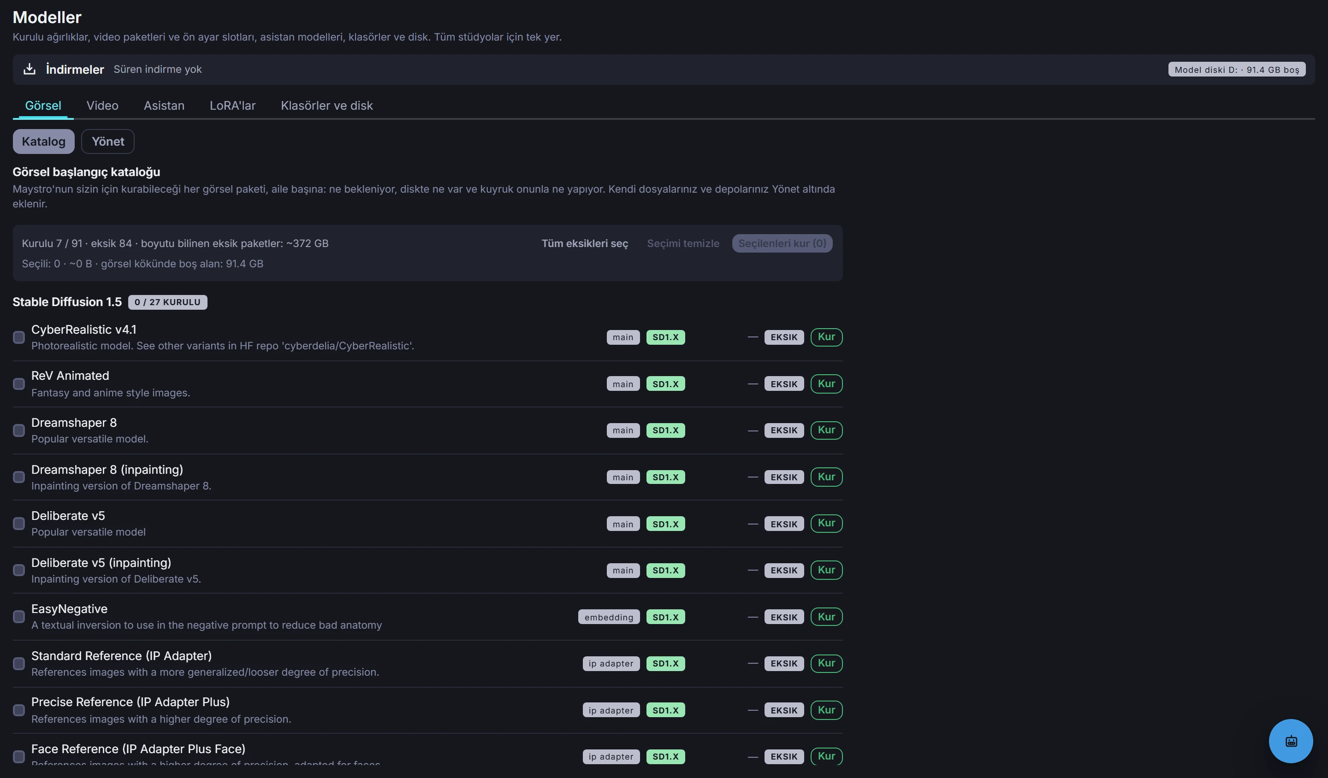Click the embedding tag on EasyNegative row
This screenshot has height=778, width=1328.
609,617
